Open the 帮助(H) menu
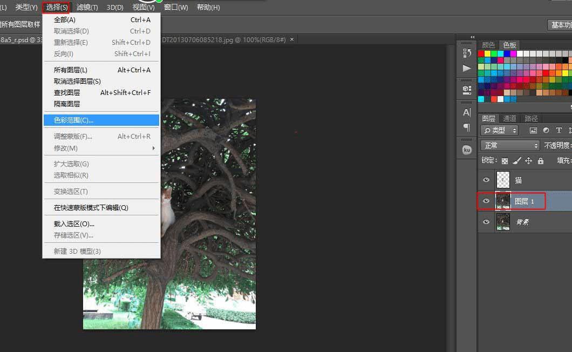Screen dimensions: 572x352 (x=208, y=8)
